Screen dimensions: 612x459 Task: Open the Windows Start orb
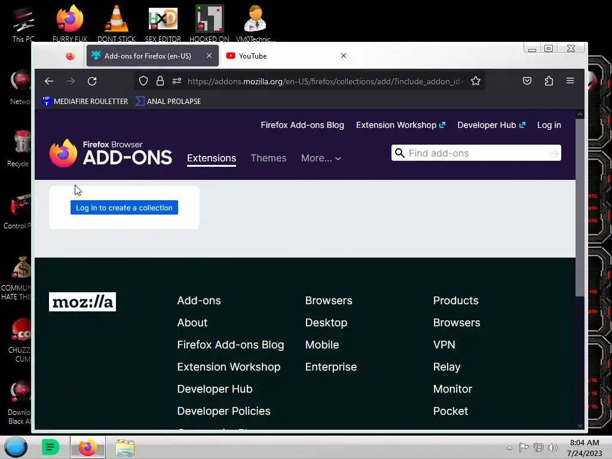coord(16,447)
